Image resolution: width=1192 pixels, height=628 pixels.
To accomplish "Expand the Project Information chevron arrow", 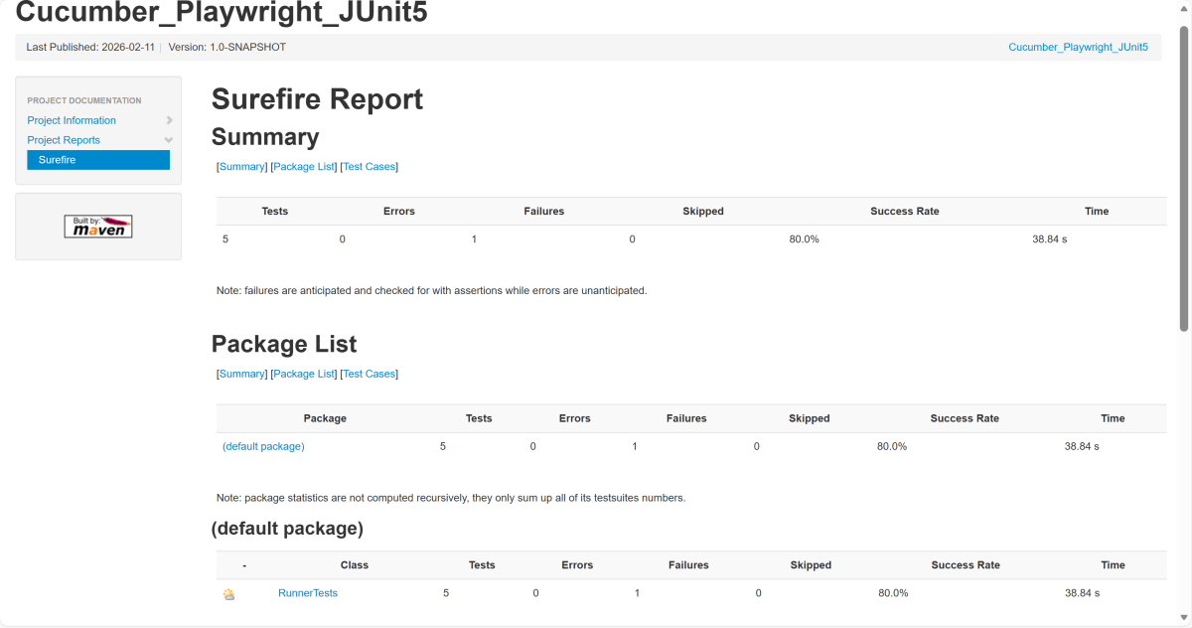I will click(169, 120).
